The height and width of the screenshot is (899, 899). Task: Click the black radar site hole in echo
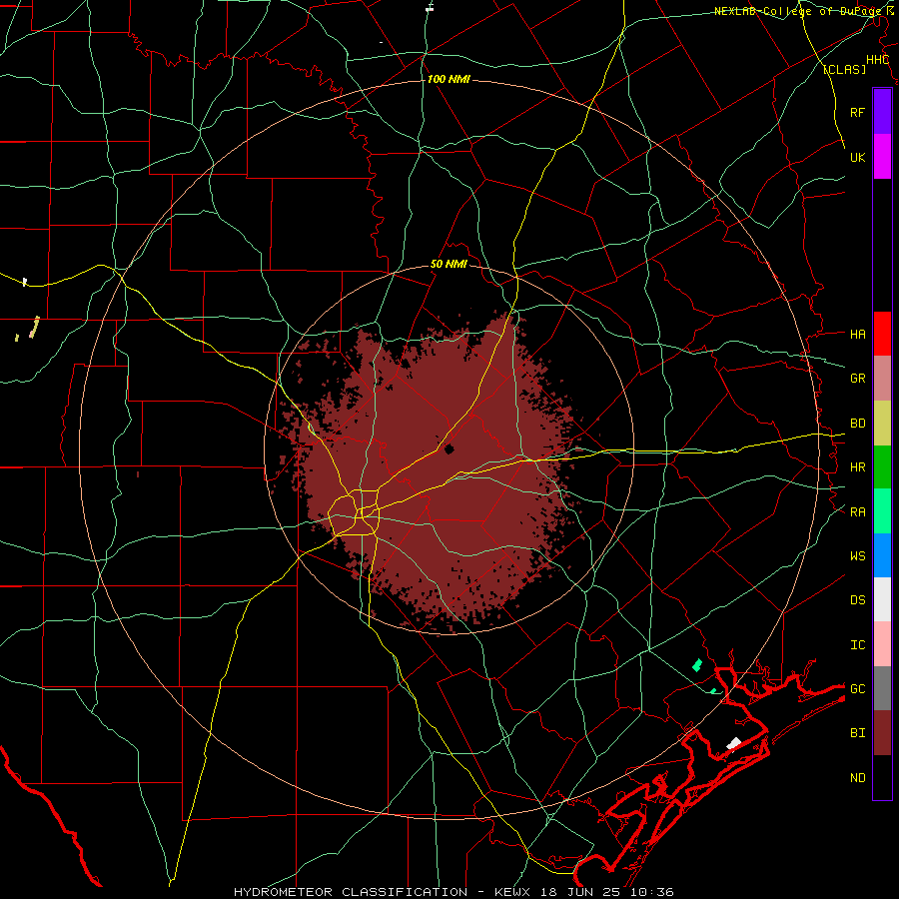tap(449, 449)
